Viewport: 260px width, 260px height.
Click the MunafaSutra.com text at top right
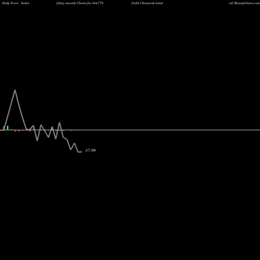tap(246, 3)
